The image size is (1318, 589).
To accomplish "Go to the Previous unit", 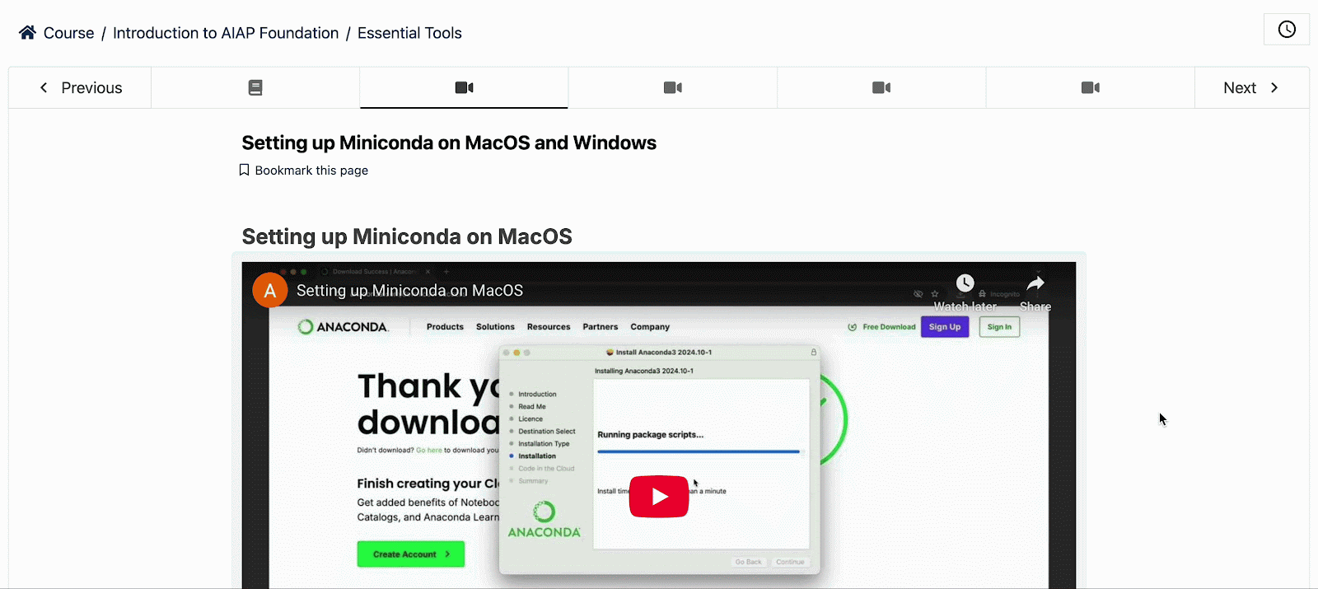I will 80,87.
